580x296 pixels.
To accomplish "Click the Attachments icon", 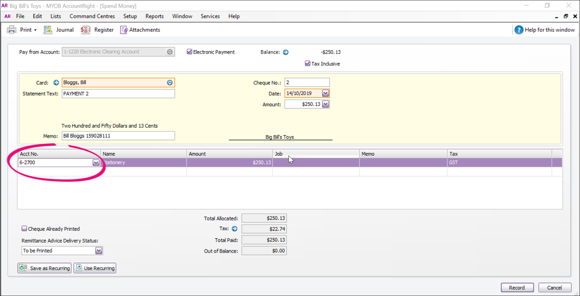I will tap(124, 30).
